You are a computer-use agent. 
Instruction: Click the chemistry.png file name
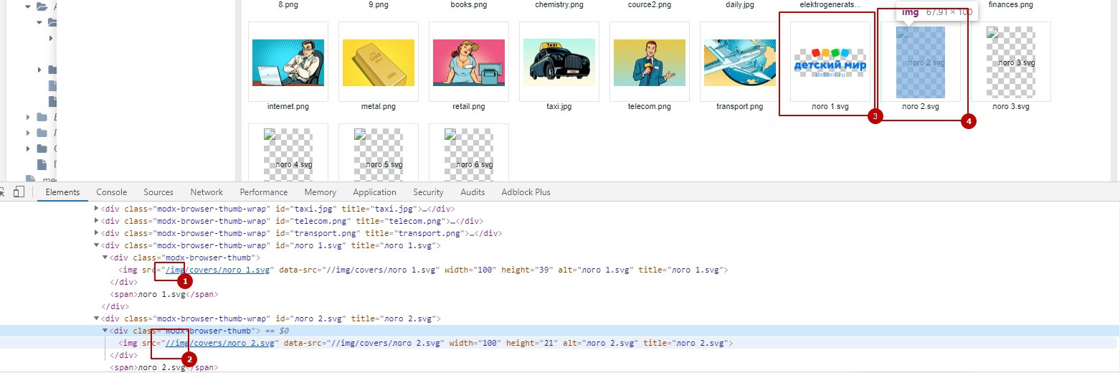pos(559,4)
